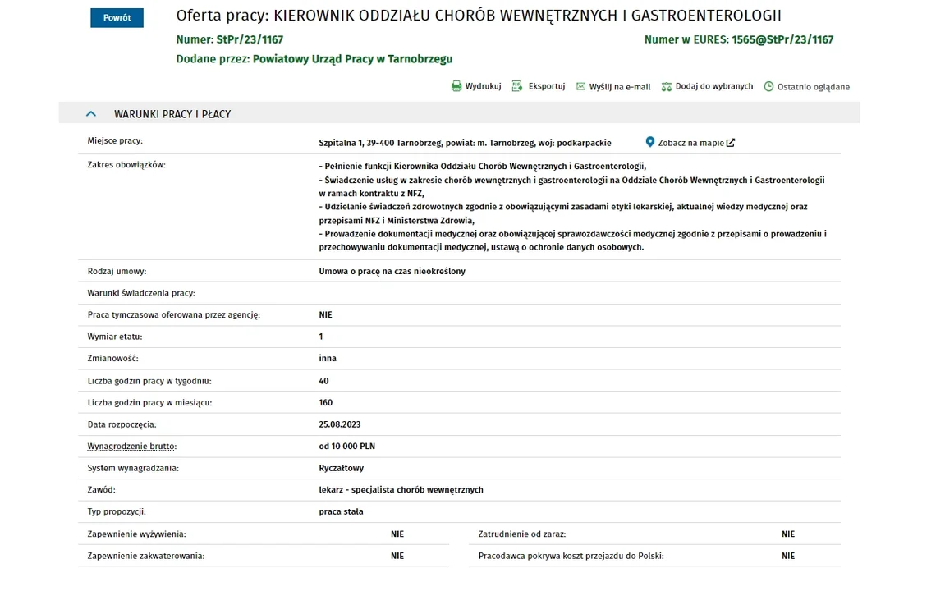Click NIE value for Zapewnienie zakwaterowania
Viewport: 945px width, 591px height.
[397, 556]
